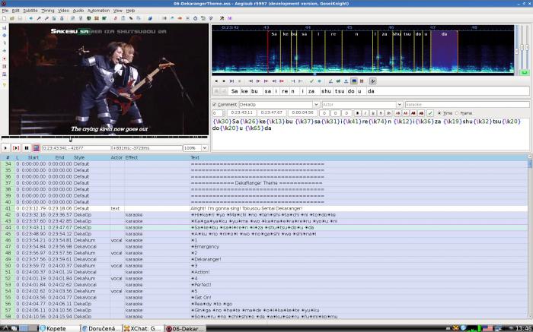Select the Time radio button
Screen dimensions: 533x332
pyautogui.click(x=445, y=113)
